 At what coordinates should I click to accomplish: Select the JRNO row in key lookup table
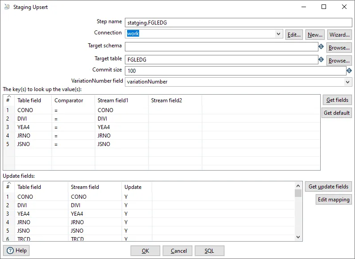[x=25, y=135]
